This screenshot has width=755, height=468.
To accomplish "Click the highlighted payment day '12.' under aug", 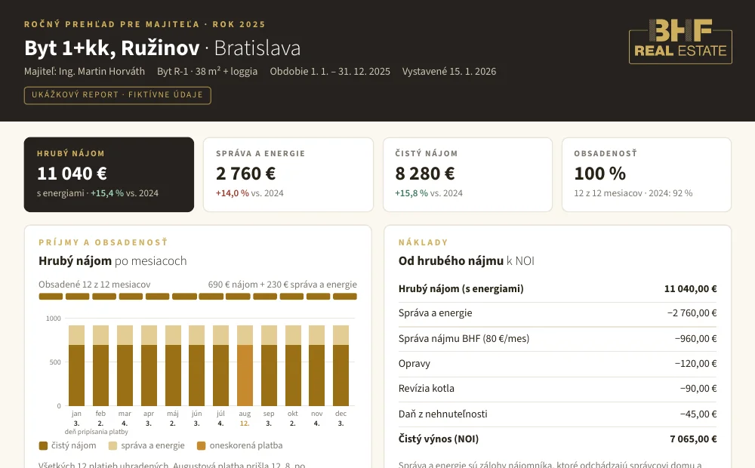I will click(x=245, y=423).
